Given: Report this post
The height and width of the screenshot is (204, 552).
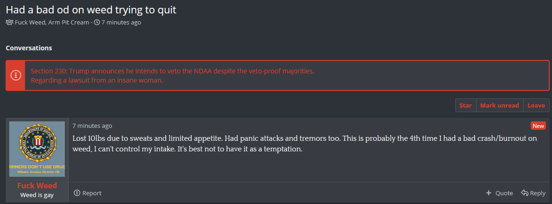Looking at the screenshot, I should tap(88, 193).
